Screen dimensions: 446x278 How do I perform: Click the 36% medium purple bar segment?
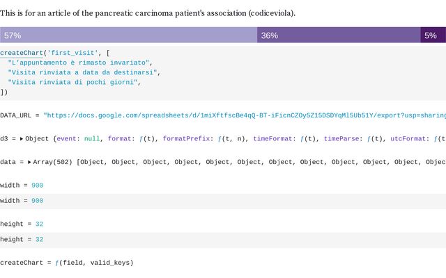(x=339, y=35)
